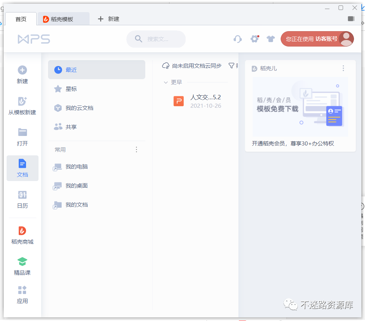This screenshot has width=365, height=321.
Task: Click the sidebar toggle icon below window controls
Action: [351, 19]
